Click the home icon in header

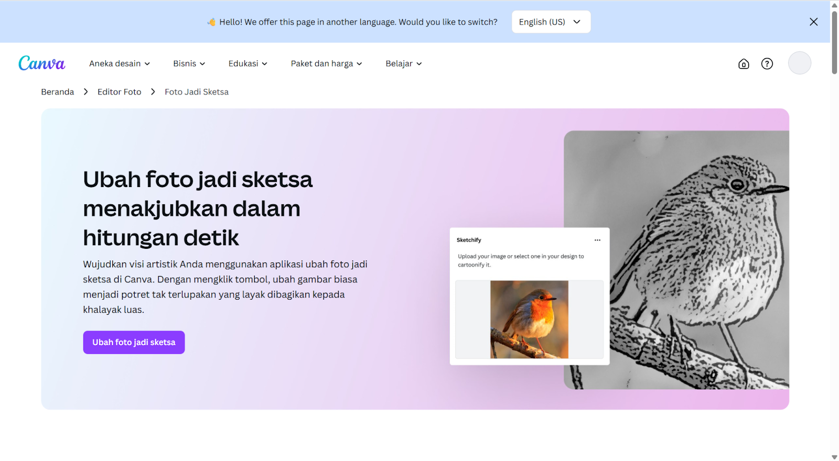point(744,64)
